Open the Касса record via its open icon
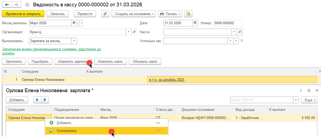 click(x=240, y=32)
